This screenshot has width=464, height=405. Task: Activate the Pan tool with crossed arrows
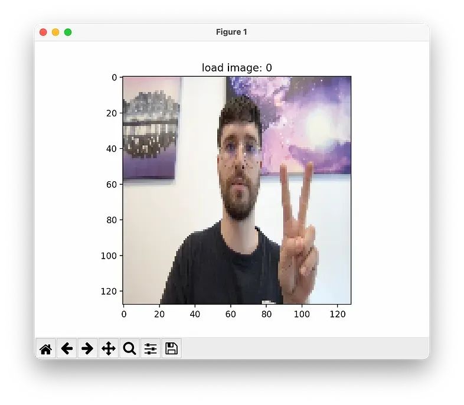[x=109, y=348]
